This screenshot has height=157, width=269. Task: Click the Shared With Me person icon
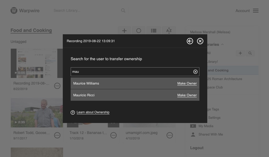[x=193, y=134]
